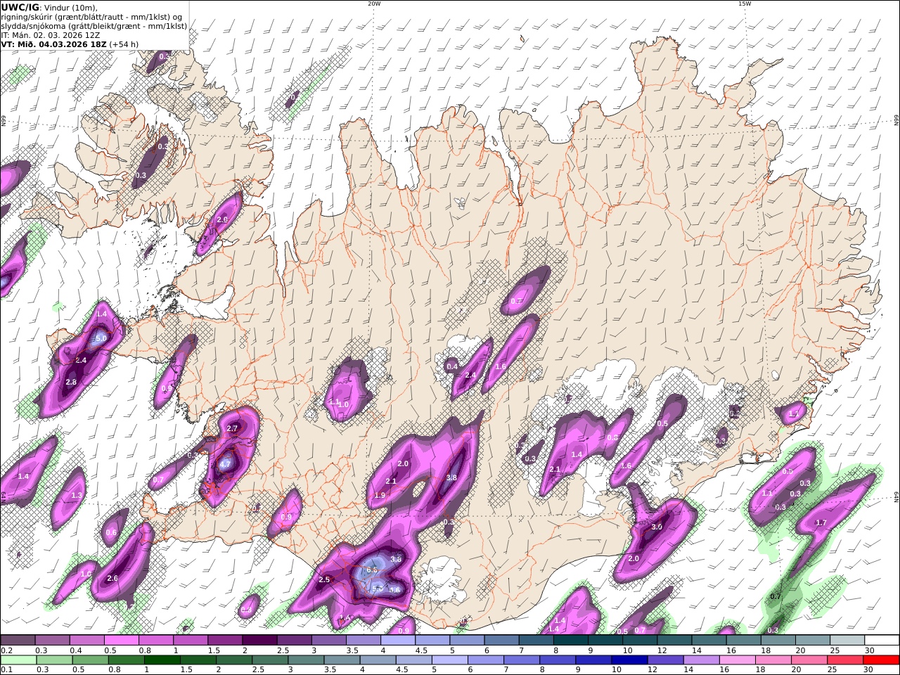
Task: Pick the 3 swatch in the upper snow legend
Action: 328,641
